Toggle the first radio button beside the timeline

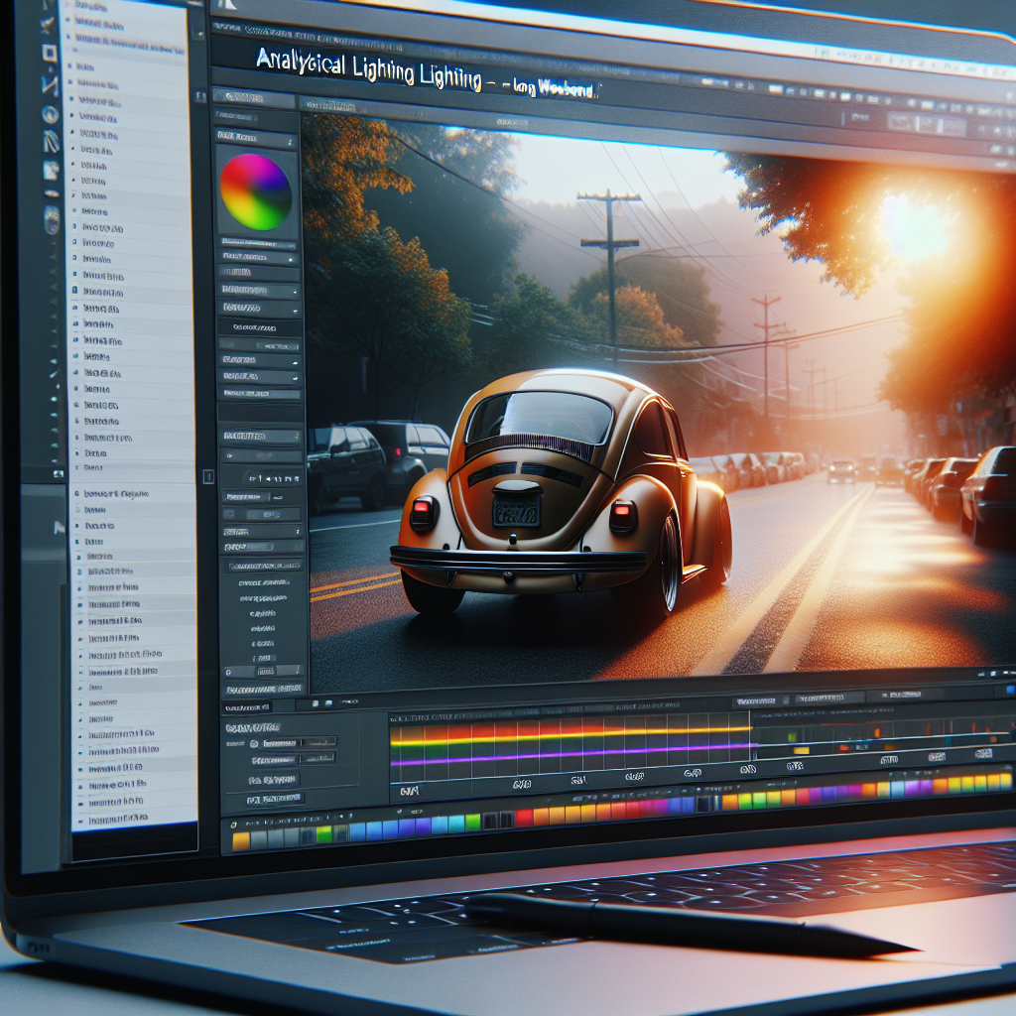(255, 743)
